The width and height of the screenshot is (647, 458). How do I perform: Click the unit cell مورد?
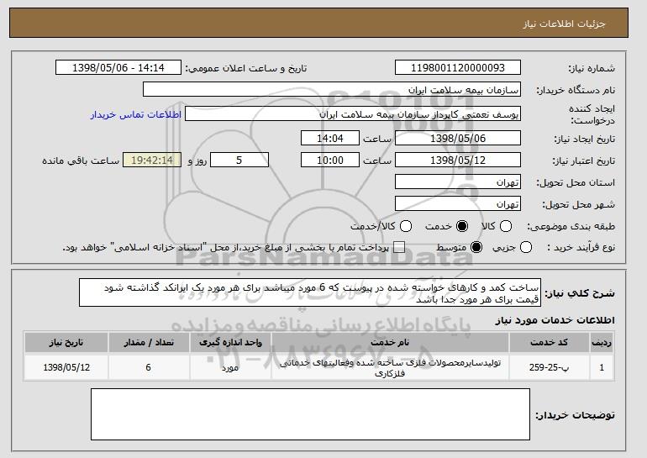coord(230,367)
